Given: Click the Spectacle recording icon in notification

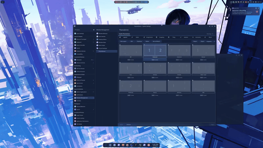Looking at the screenshot, I should (257, 12).
